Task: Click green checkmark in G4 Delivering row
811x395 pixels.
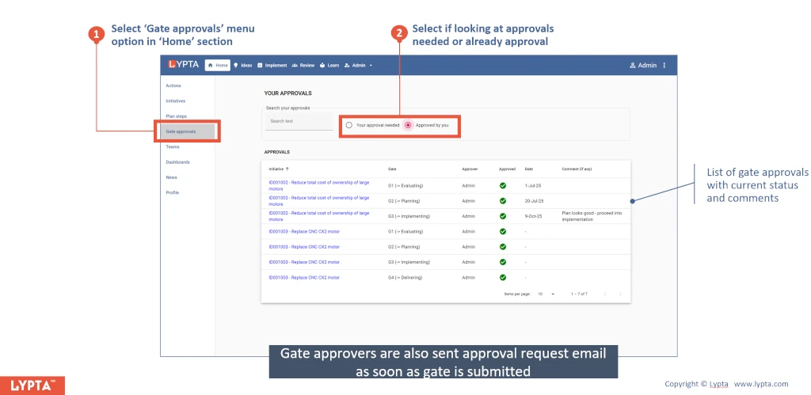Action: click(503, 278)
